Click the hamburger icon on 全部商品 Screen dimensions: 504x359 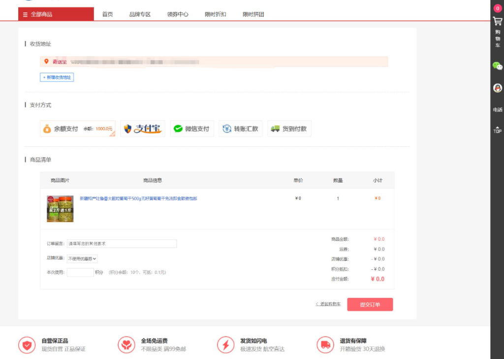[x=24, y=14]
